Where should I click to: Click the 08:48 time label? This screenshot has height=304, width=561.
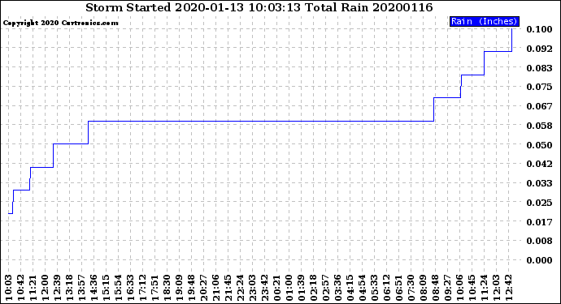pos(436,288)
